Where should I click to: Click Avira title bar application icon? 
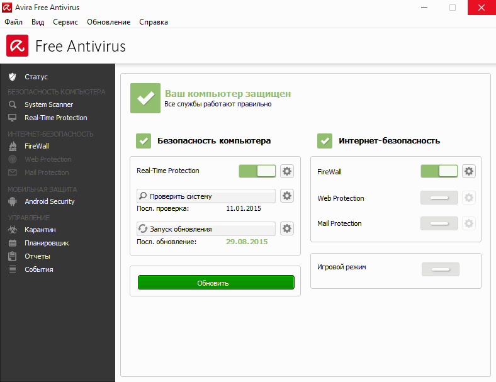tap(7, 8)
